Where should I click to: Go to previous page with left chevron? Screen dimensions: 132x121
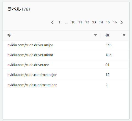[x=52, y=22]
